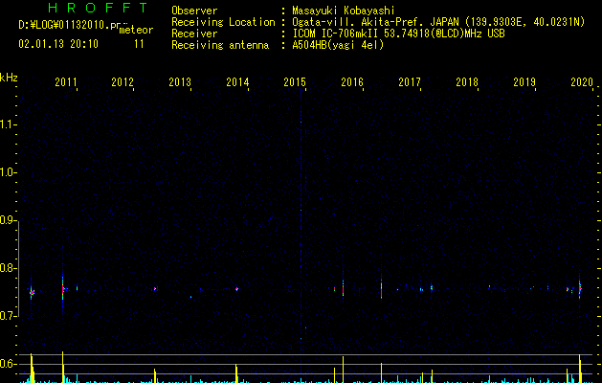The height and width of the screenshot is (383, 602).
Task: Click the 'Receiver' field label
Action: (194, 34)
